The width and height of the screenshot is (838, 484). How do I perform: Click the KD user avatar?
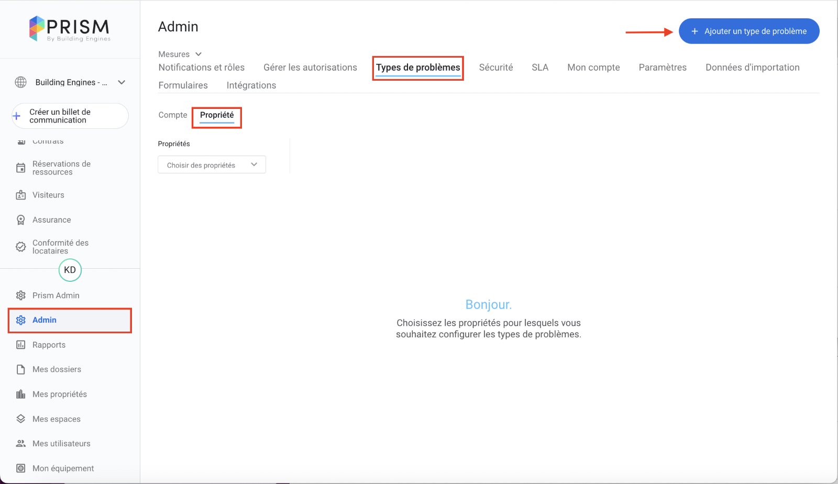pos(70,270)
